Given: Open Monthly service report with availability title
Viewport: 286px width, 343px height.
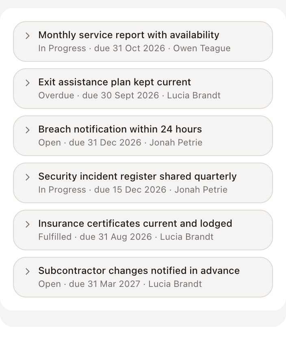Looking at the screenshot, I should (x=129, y=35).
